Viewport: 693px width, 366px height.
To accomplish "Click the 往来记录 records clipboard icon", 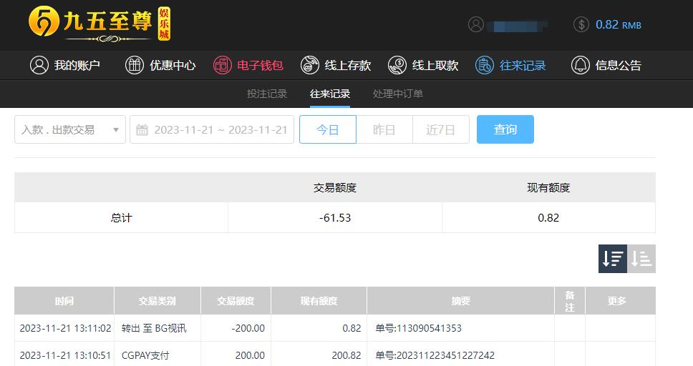I will (485, 65).
